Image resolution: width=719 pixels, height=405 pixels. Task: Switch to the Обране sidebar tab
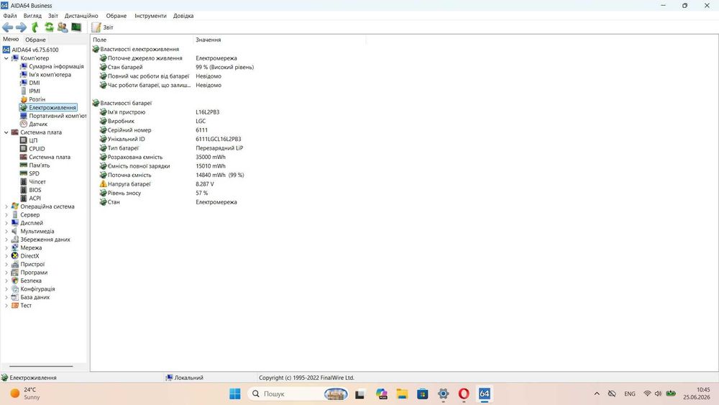(35, 40)
